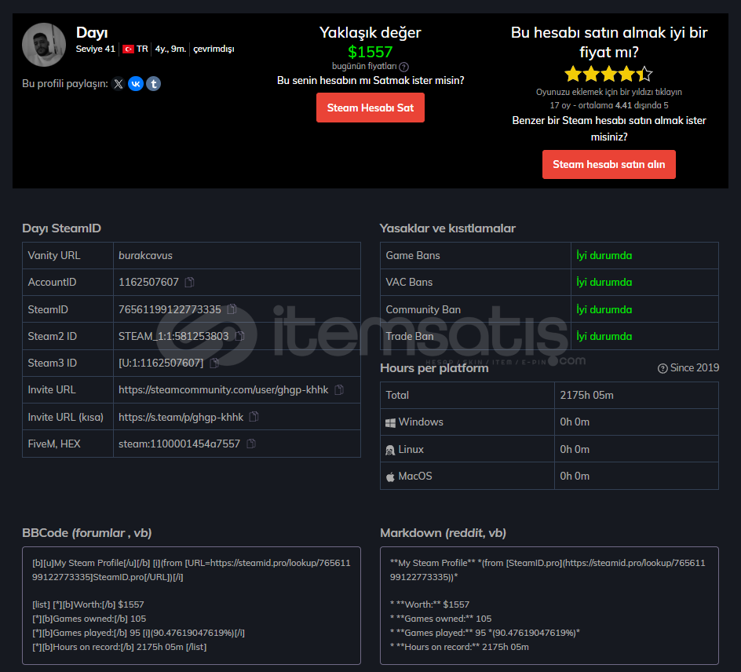Image resolution: width=741 pixels, height=672 pixels.
Task: Click the MacOS apple icon
Action: 390,477
